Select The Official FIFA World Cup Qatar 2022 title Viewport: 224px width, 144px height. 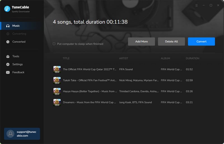(x=90, y=69)
